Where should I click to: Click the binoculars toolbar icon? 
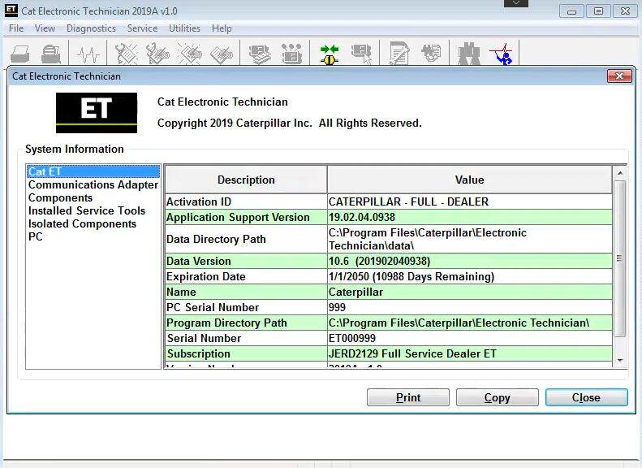[x=469, y=54]
